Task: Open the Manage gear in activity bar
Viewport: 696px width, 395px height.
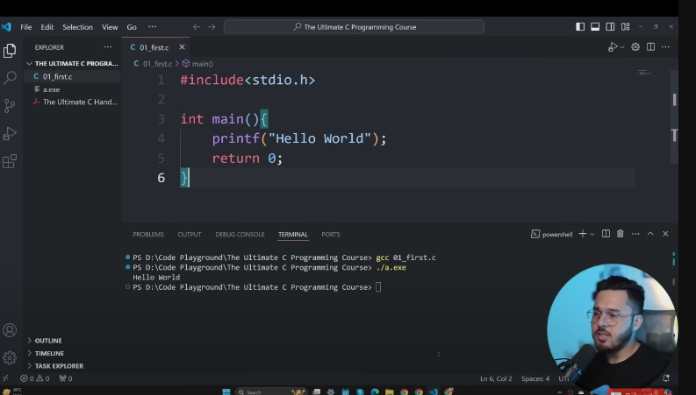Action: [10, 358]
